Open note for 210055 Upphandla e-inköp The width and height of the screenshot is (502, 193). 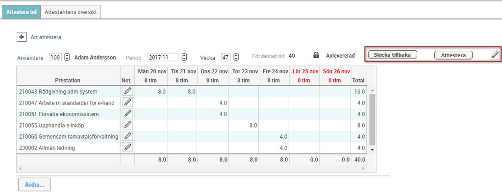click(x=128, y=125)
